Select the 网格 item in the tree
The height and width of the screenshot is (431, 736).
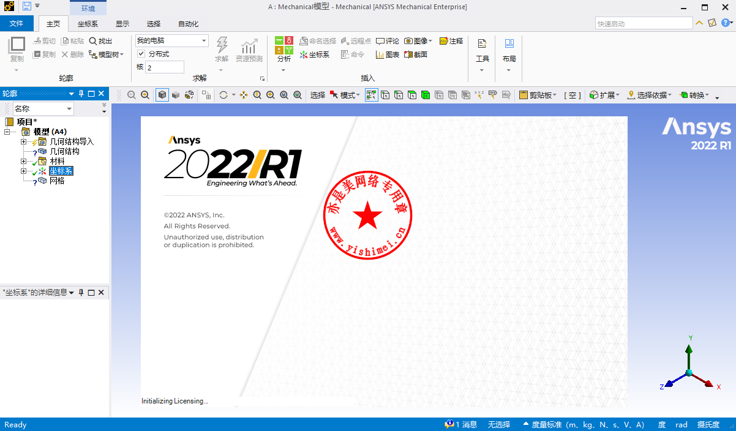click(x=57, y=181)
